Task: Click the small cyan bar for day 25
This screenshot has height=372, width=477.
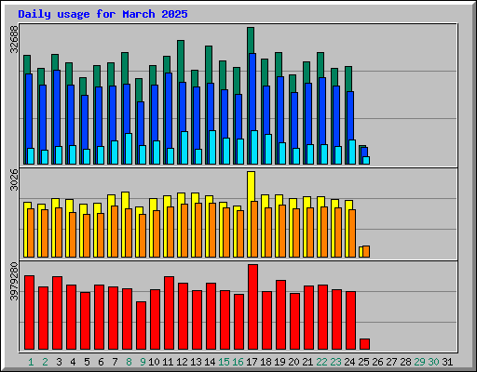Action: [x=366, y=160]
